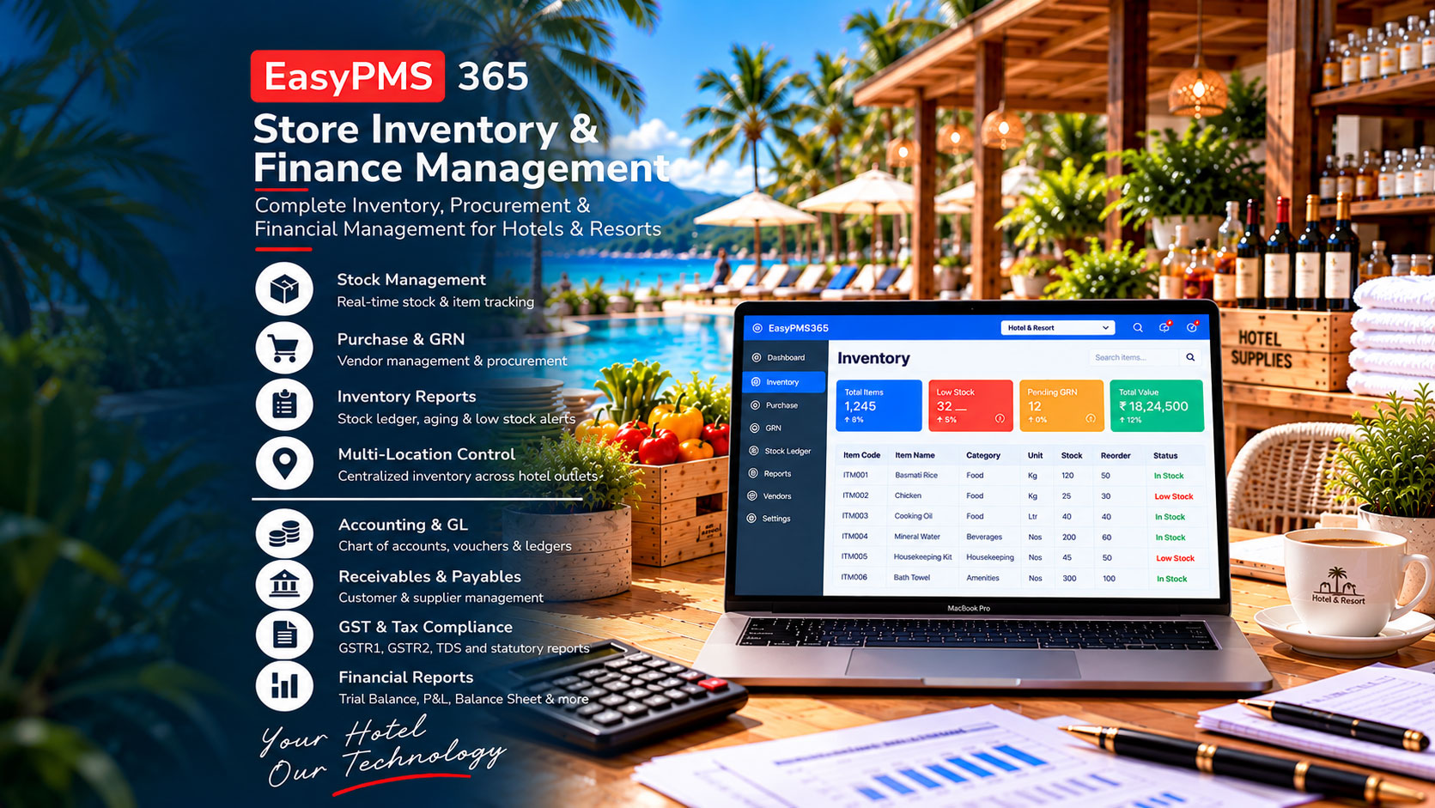Click the Item Code column header
This screenshot has height=808, width=1435.
click(861, 455)
